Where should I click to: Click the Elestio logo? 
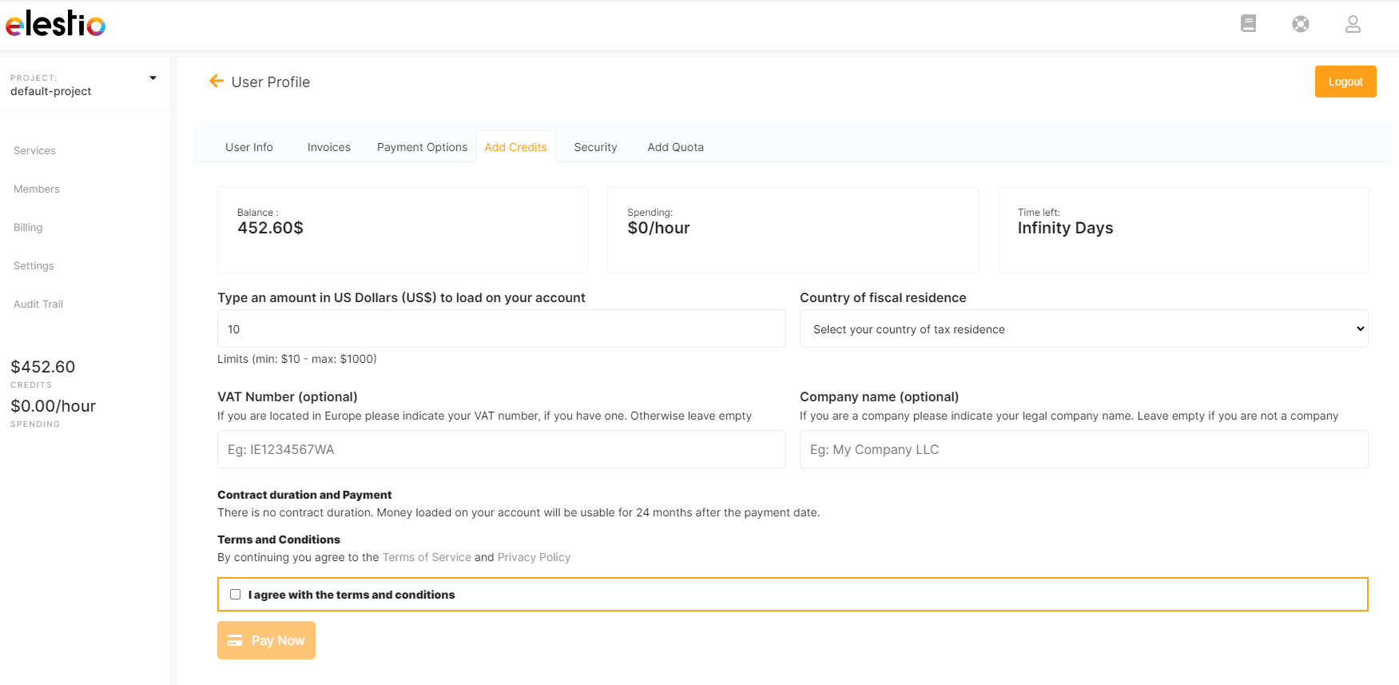55,24
